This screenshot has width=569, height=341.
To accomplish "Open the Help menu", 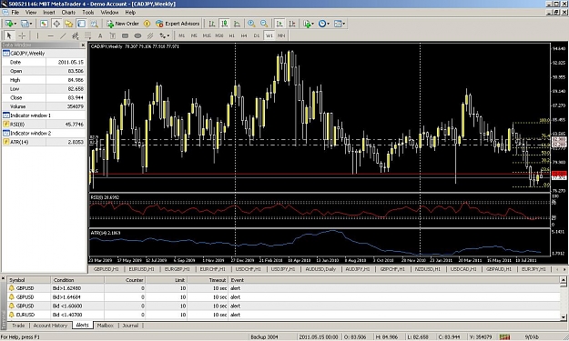I will pos(130,13).
